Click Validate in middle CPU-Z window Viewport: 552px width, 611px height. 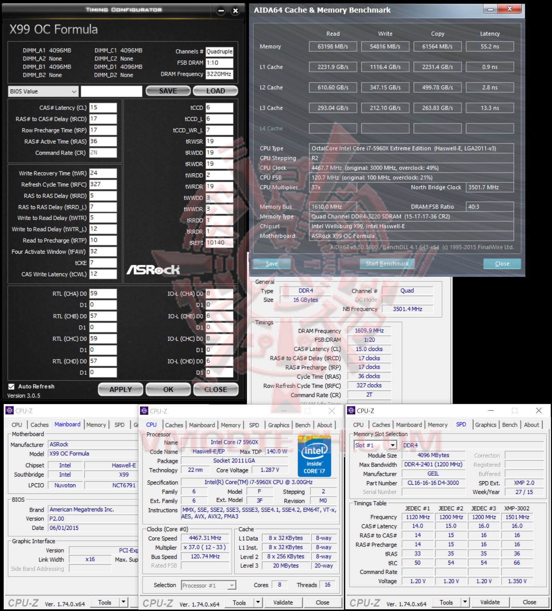pyautogui.click(x=283, y=602)
